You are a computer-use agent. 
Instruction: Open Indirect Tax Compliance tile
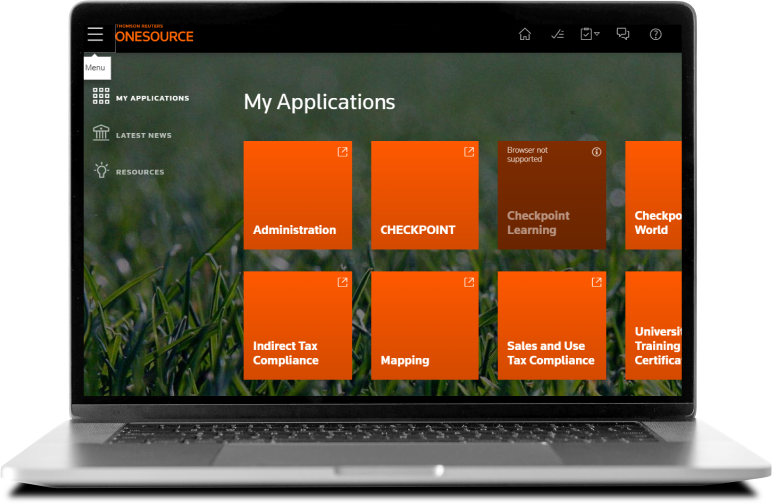point(297,326)
